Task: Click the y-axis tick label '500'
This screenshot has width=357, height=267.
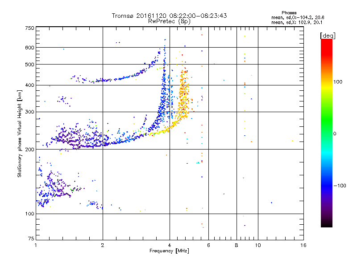Action: [29, 65]
